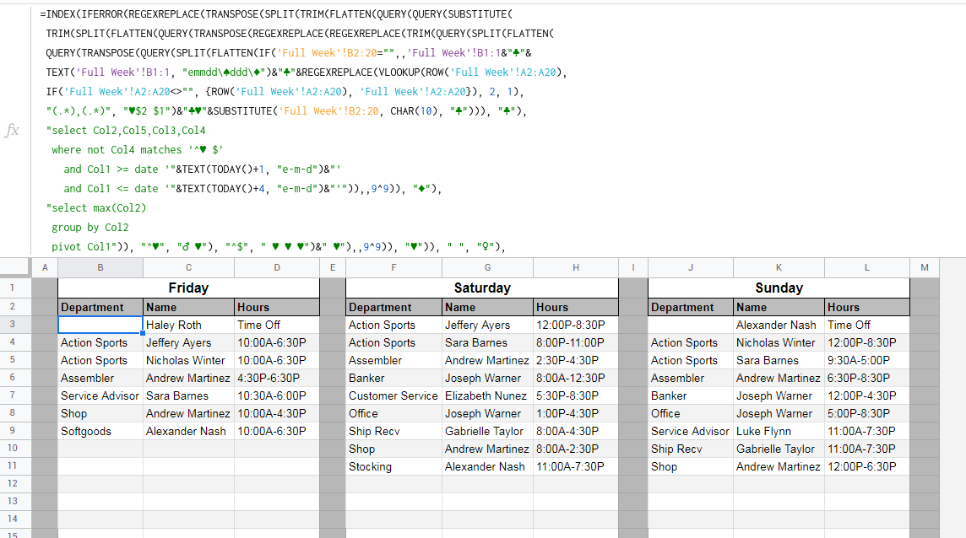Click Name header under Saturday
Screen dimensions: 966x538
[487, 307]
